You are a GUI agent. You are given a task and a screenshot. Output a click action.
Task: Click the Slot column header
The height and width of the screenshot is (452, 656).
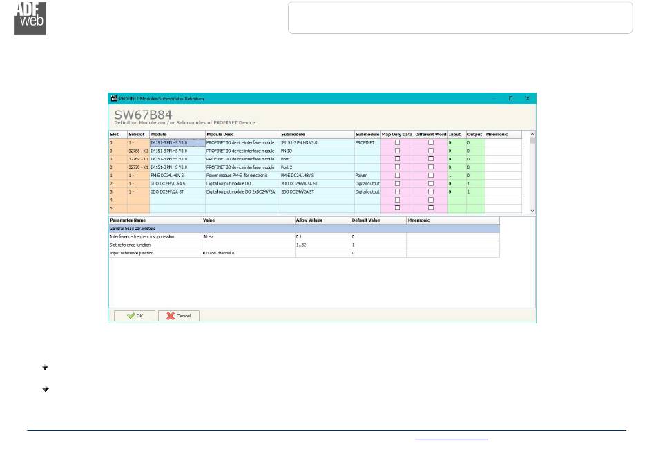click(x=118, y=135)
